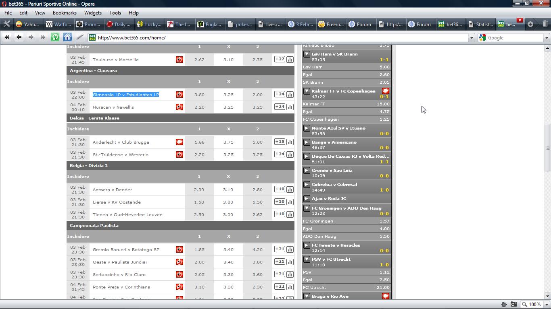Click the Google search field
551x309 pixels.
(x=515, y=38)
